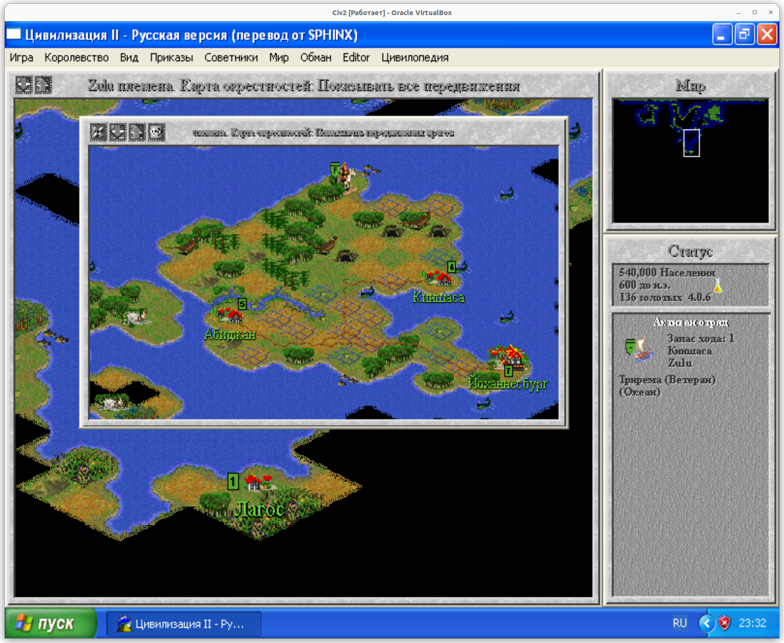Open the Обман menu
Viewport: 784px width, 643px height.
[x=316, y=58]
